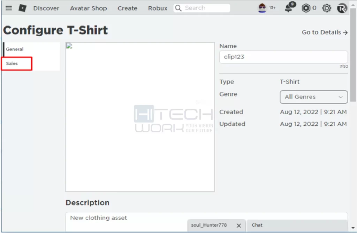The height and width of the screenshot is (233, 357).
Task: Click the T-Shirt type value
Action: click(x=290, y=82)
